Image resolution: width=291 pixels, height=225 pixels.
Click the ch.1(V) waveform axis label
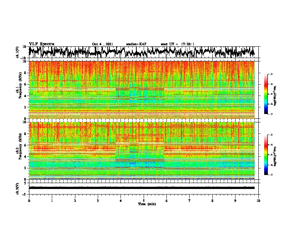(18, 52)
